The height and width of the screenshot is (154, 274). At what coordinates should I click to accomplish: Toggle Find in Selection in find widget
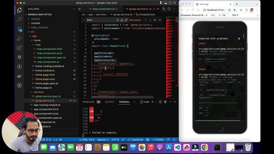[x=155, y=20]
